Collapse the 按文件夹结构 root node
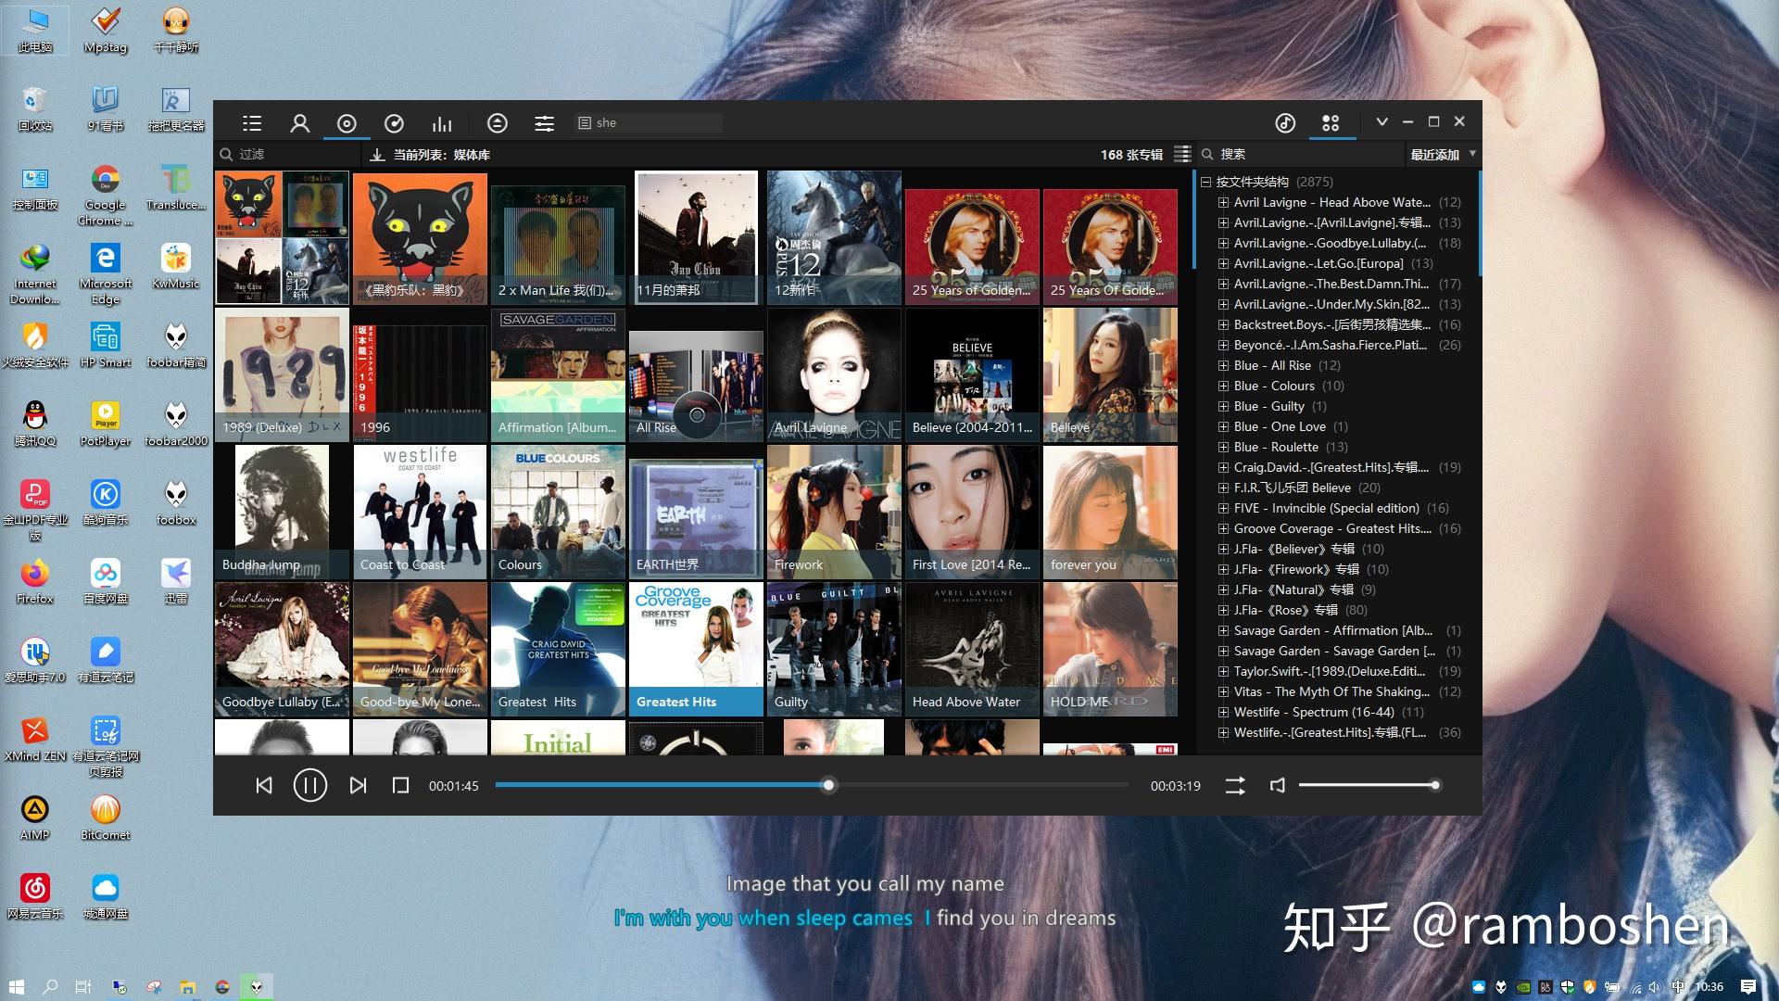The height and width of the screenshot is (1001, 1779). coord(1206,182)
